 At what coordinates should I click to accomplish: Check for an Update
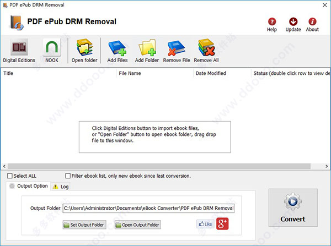click(x=293, y=25)
